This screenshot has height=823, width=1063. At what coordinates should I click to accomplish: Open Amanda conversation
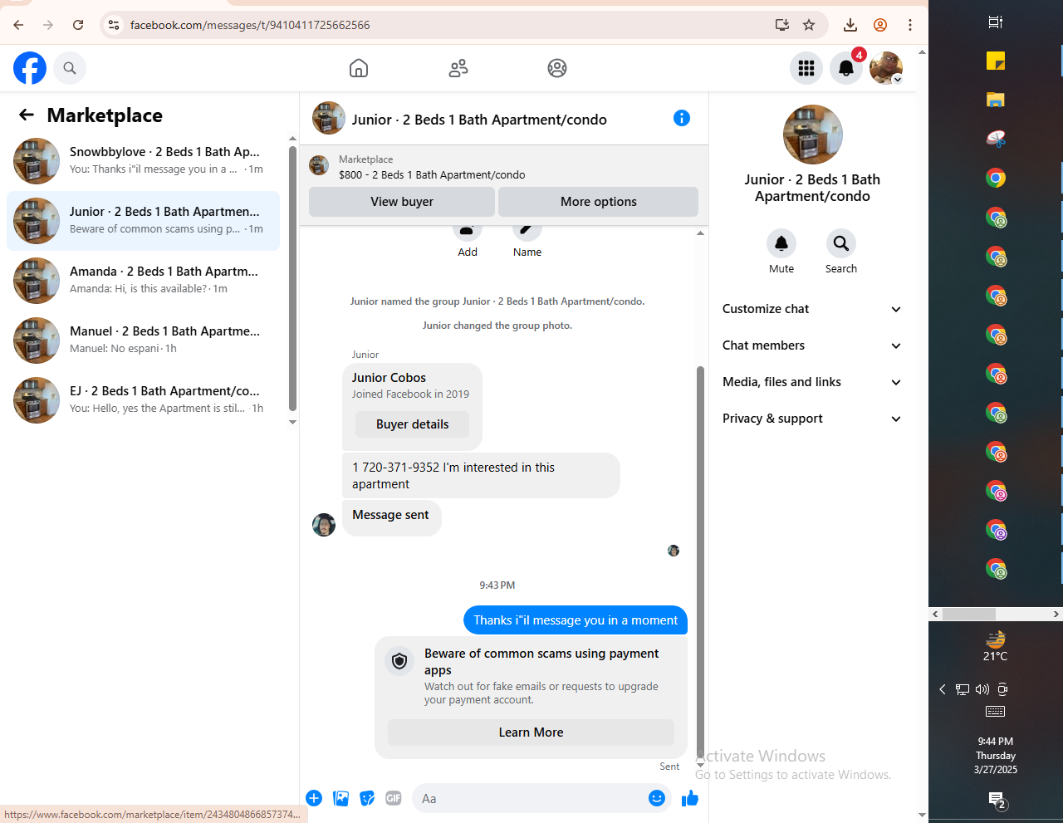(144, 281)
